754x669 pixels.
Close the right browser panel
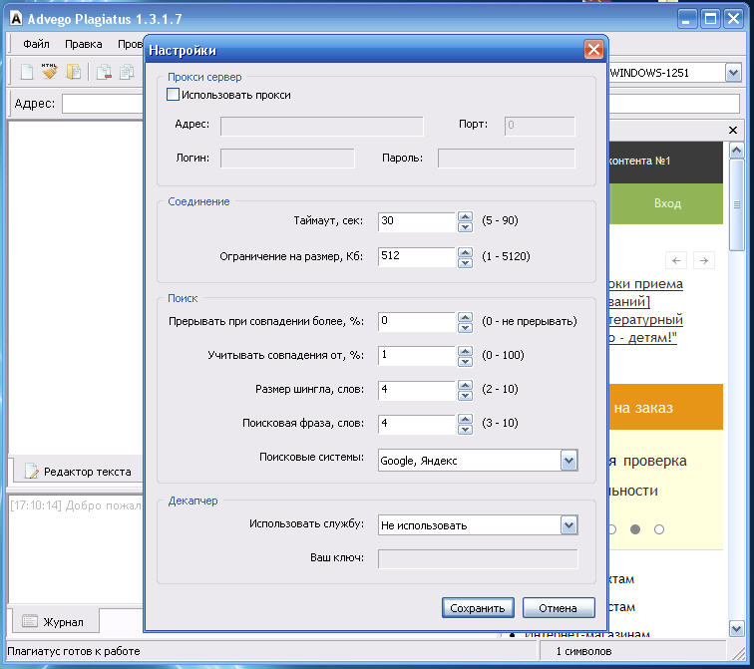point(733,131)
